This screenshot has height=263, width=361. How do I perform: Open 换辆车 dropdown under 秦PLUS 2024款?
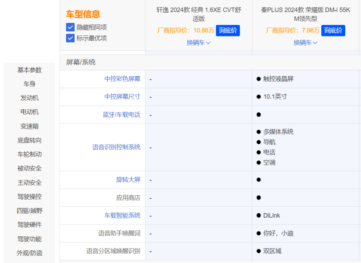(305, 43)
